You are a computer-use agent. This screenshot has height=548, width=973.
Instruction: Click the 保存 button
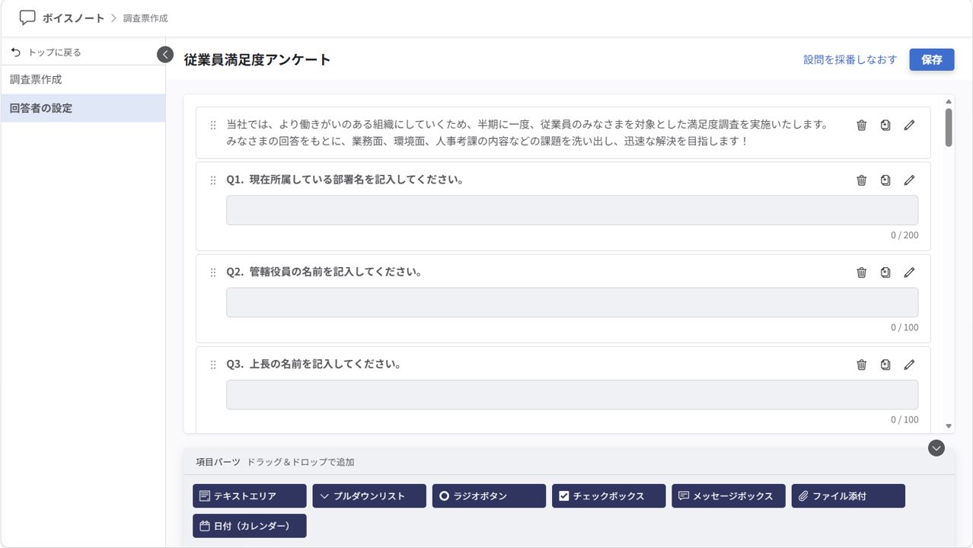pyautogui.click(x=932, y=59)
